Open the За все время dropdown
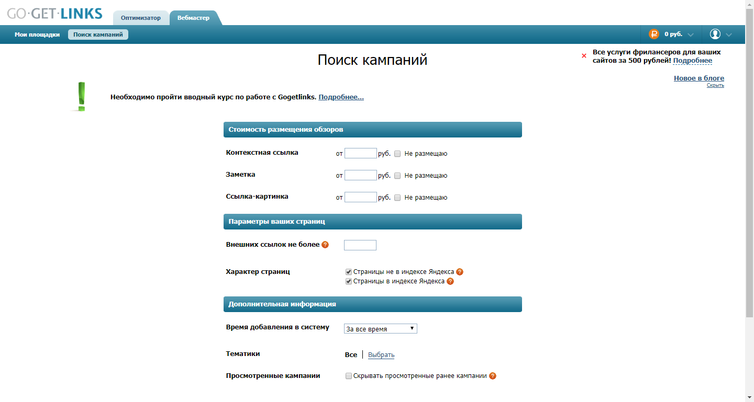 (380, 328)
